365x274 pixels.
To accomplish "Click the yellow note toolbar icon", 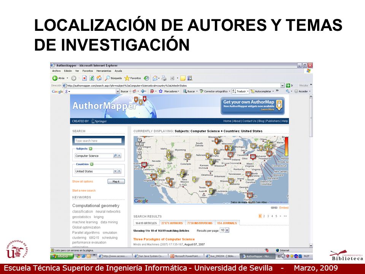I will tap(183, 78).
